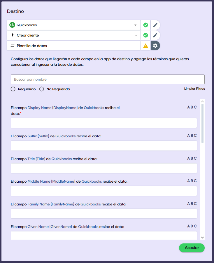Select the Requerido radio filter

13,89
